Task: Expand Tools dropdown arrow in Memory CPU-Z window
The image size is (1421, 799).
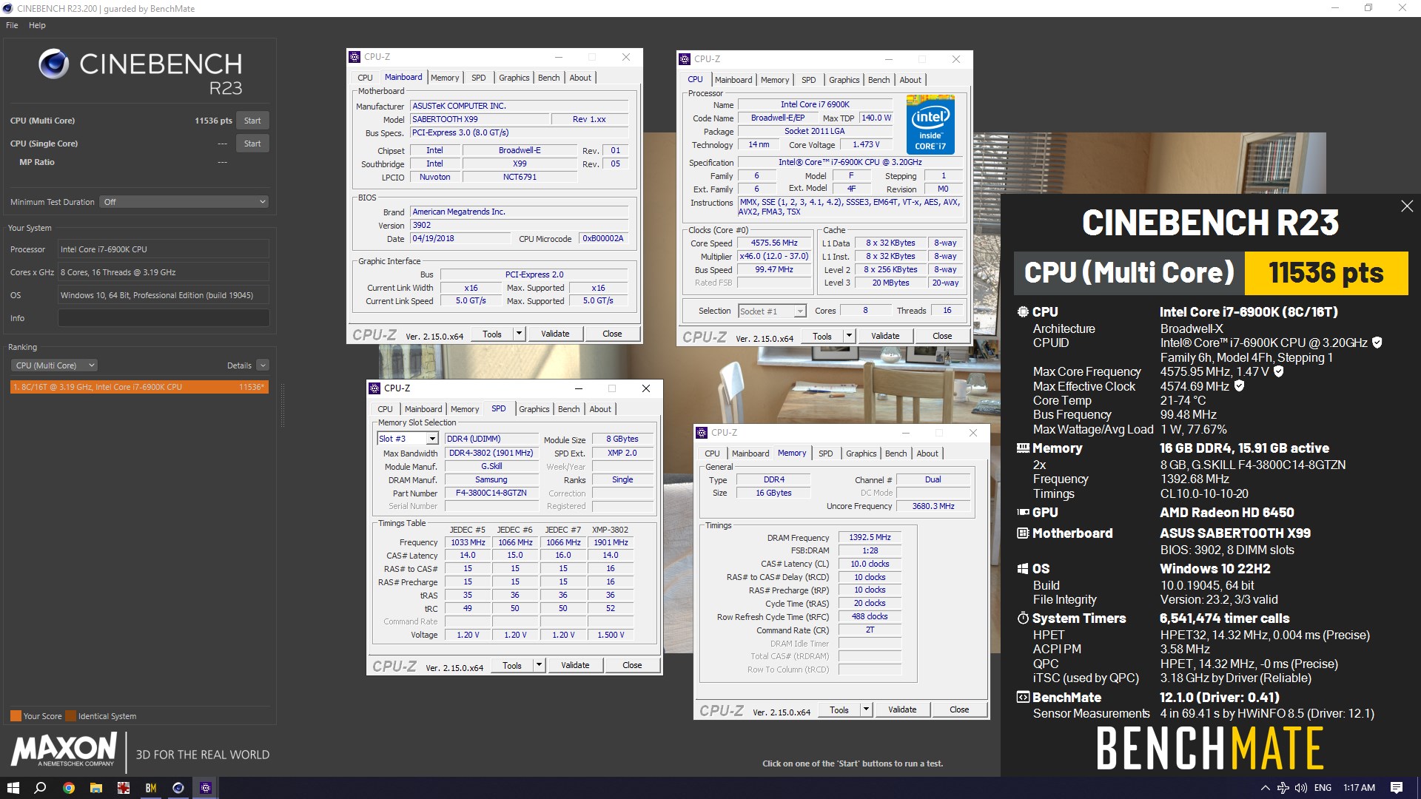Action: pos(866,710)
